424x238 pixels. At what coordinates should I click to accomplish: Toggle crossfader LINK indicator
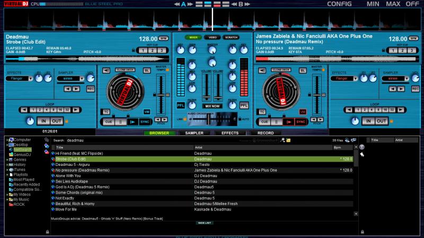185,119
